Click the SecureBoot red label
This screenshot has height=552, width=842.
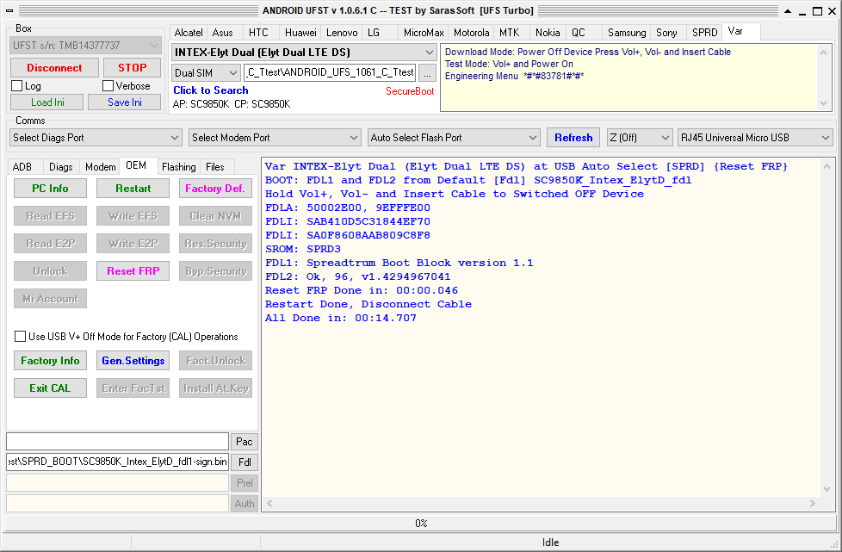click(410, 91)
